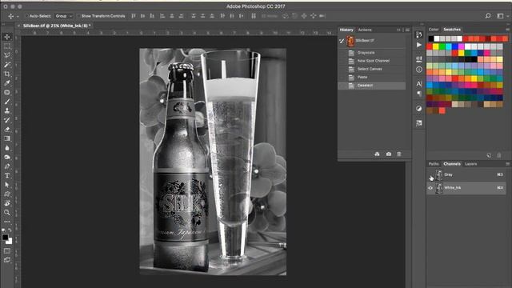This screenshot has width=512, height=288.
Task: Open the Info panel icon
Action: (x=419, y=70)
